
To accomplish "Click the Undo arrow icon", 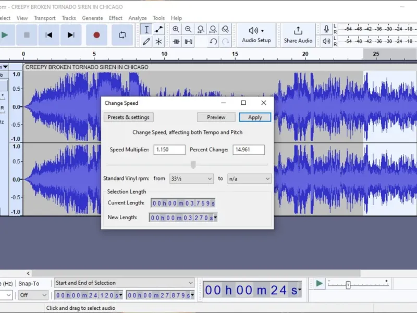I will (x=213, y=42).
